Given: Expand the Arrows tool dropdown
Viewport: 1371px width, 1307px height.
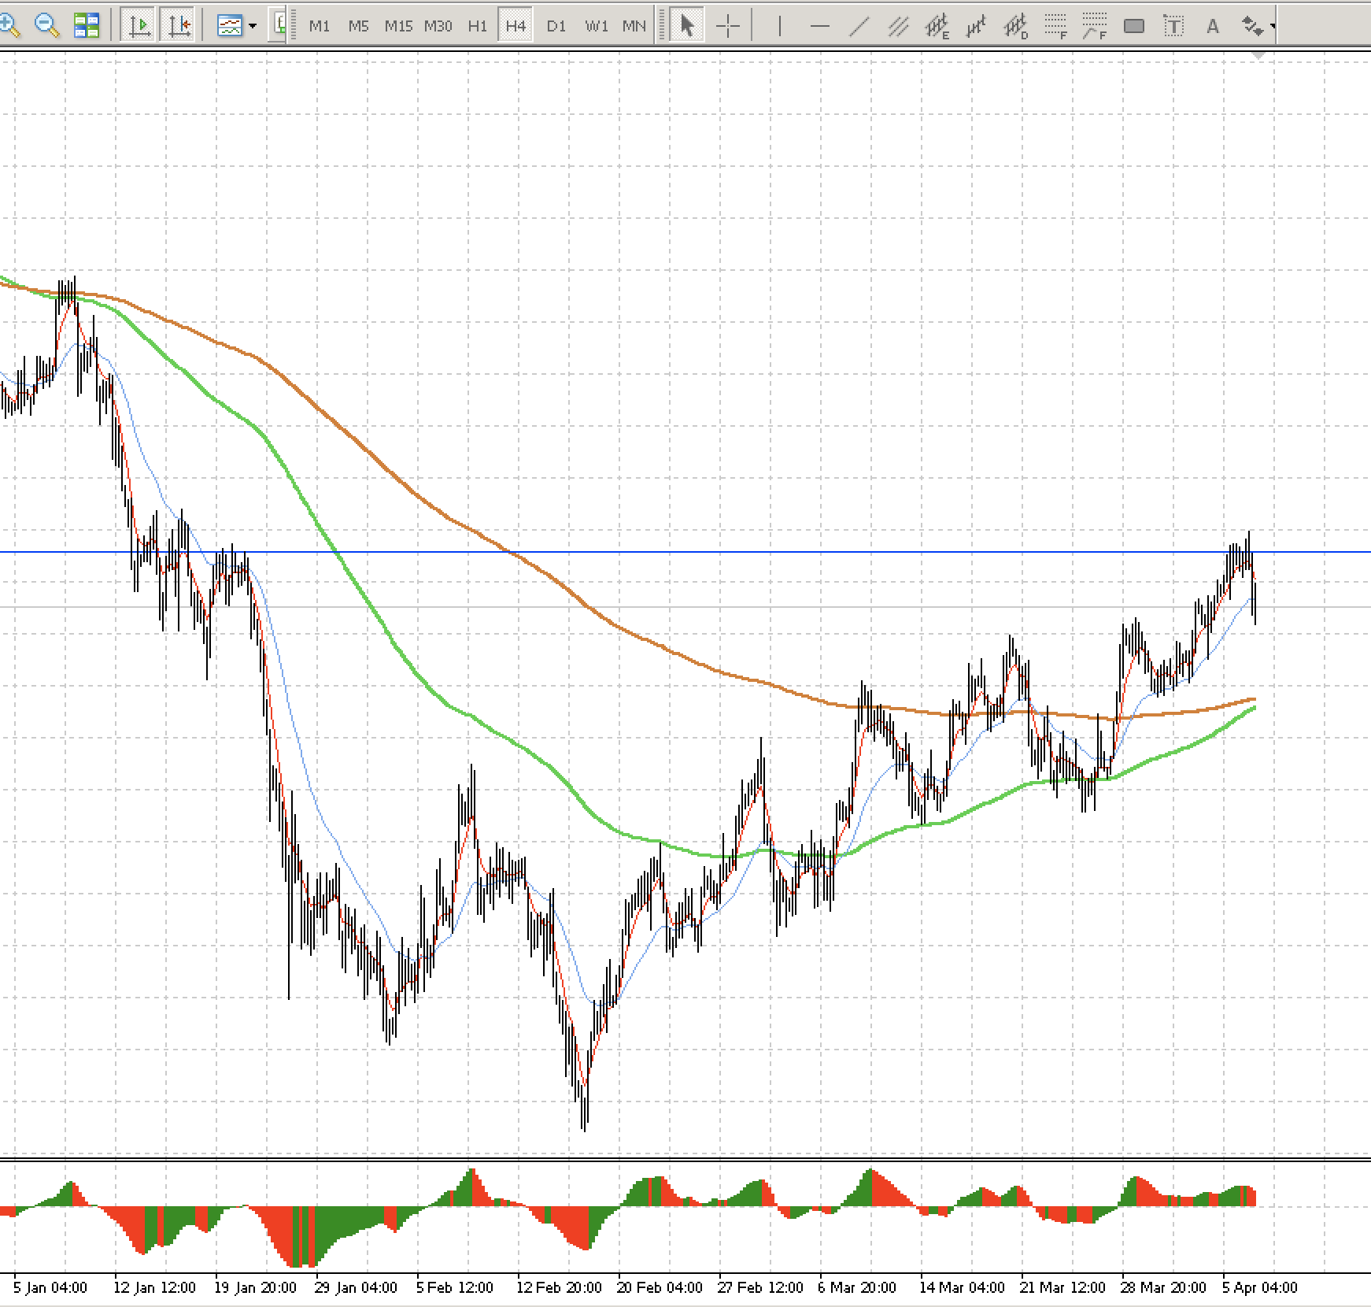Looking at the screenshot, I should coord(1272,26).
